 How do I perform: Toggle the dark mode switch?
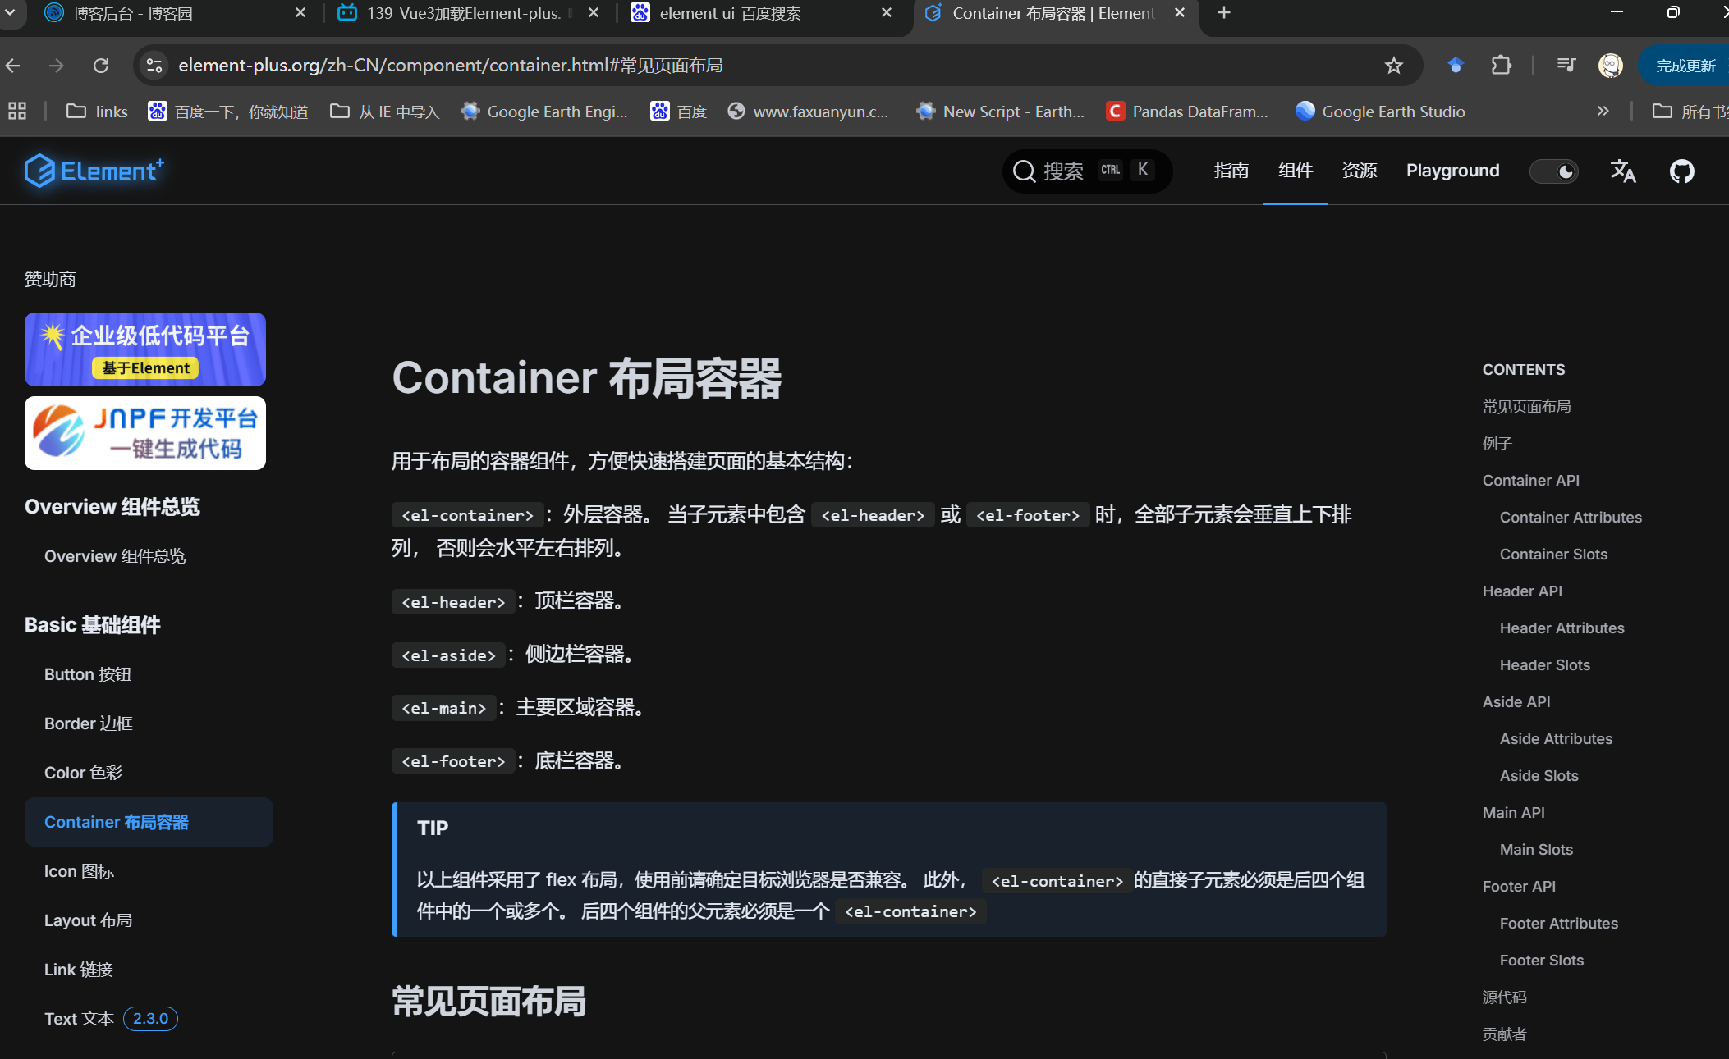pos(1553,171)
